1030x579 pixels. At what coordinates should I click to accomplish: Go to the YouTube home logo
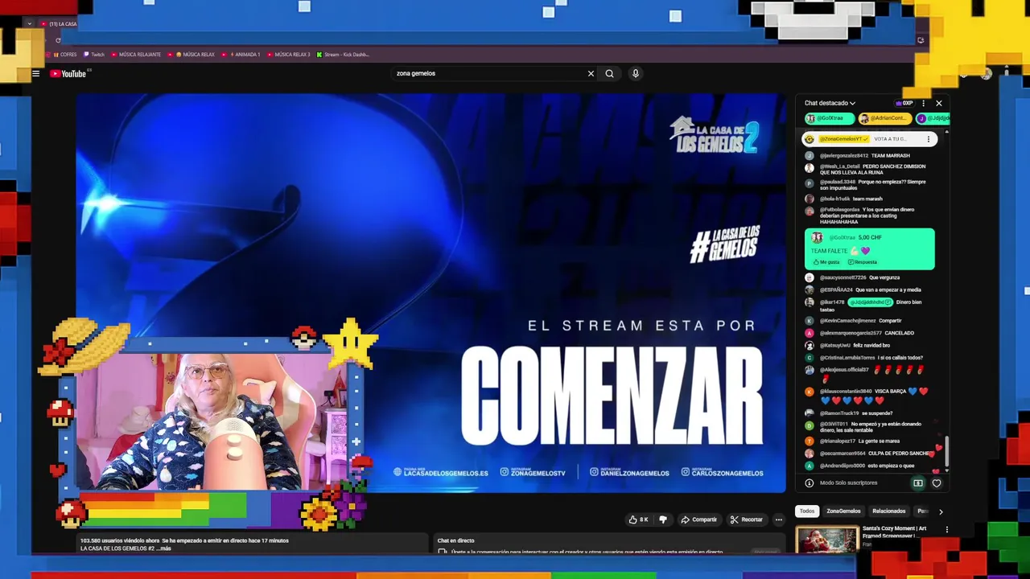(68, 73)
